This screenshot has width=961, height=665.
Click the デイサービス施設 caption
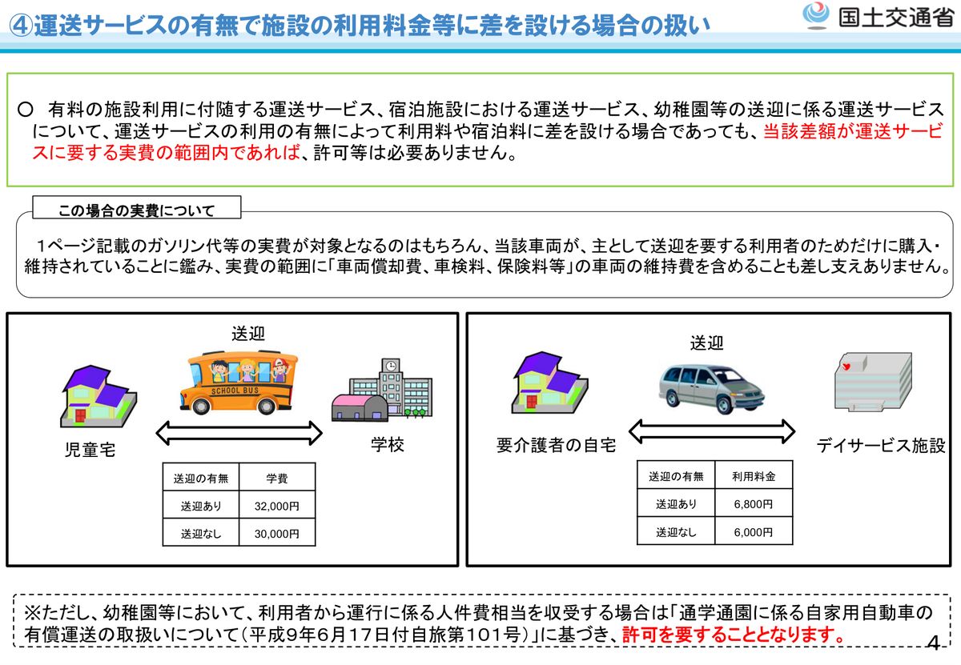[880, 446]
